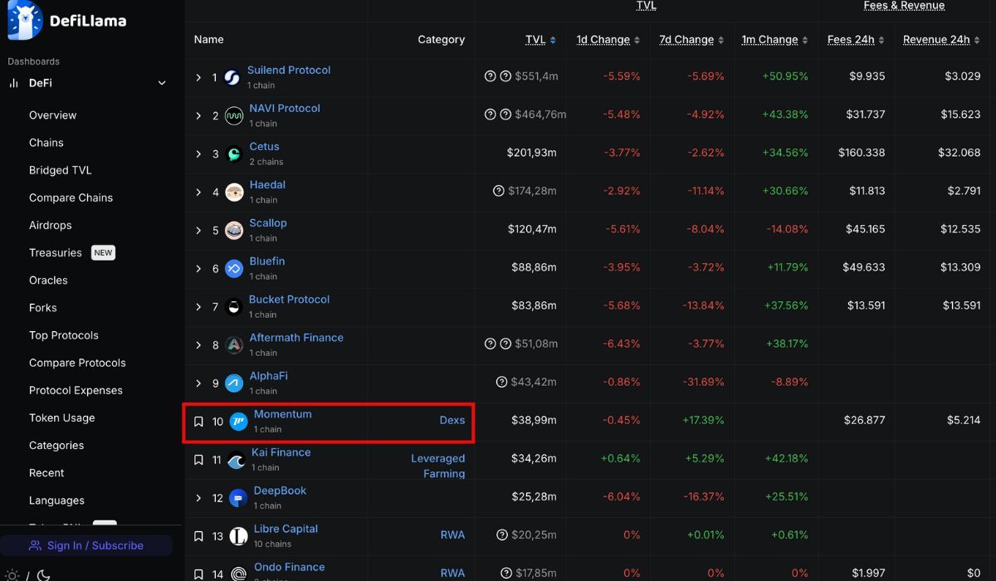Image resolution: width=996 pixels, height=581 pixels.
Task: Open Overview in the sidebar
Action: (52, 115)
